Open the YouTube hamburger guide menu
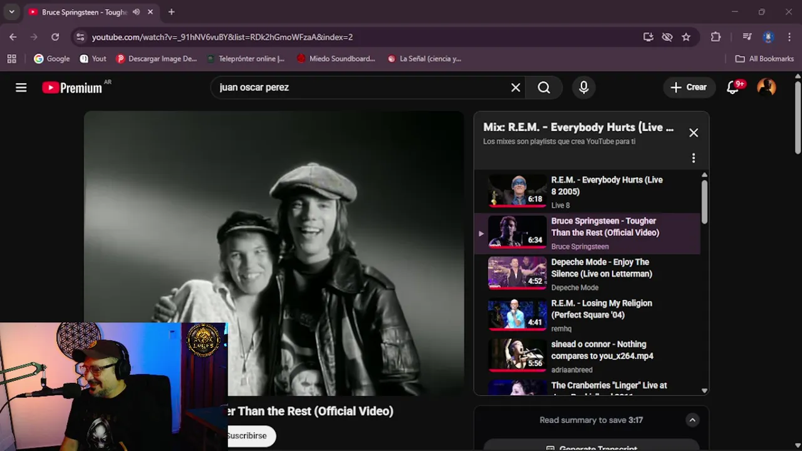 [x=21, y=88]
